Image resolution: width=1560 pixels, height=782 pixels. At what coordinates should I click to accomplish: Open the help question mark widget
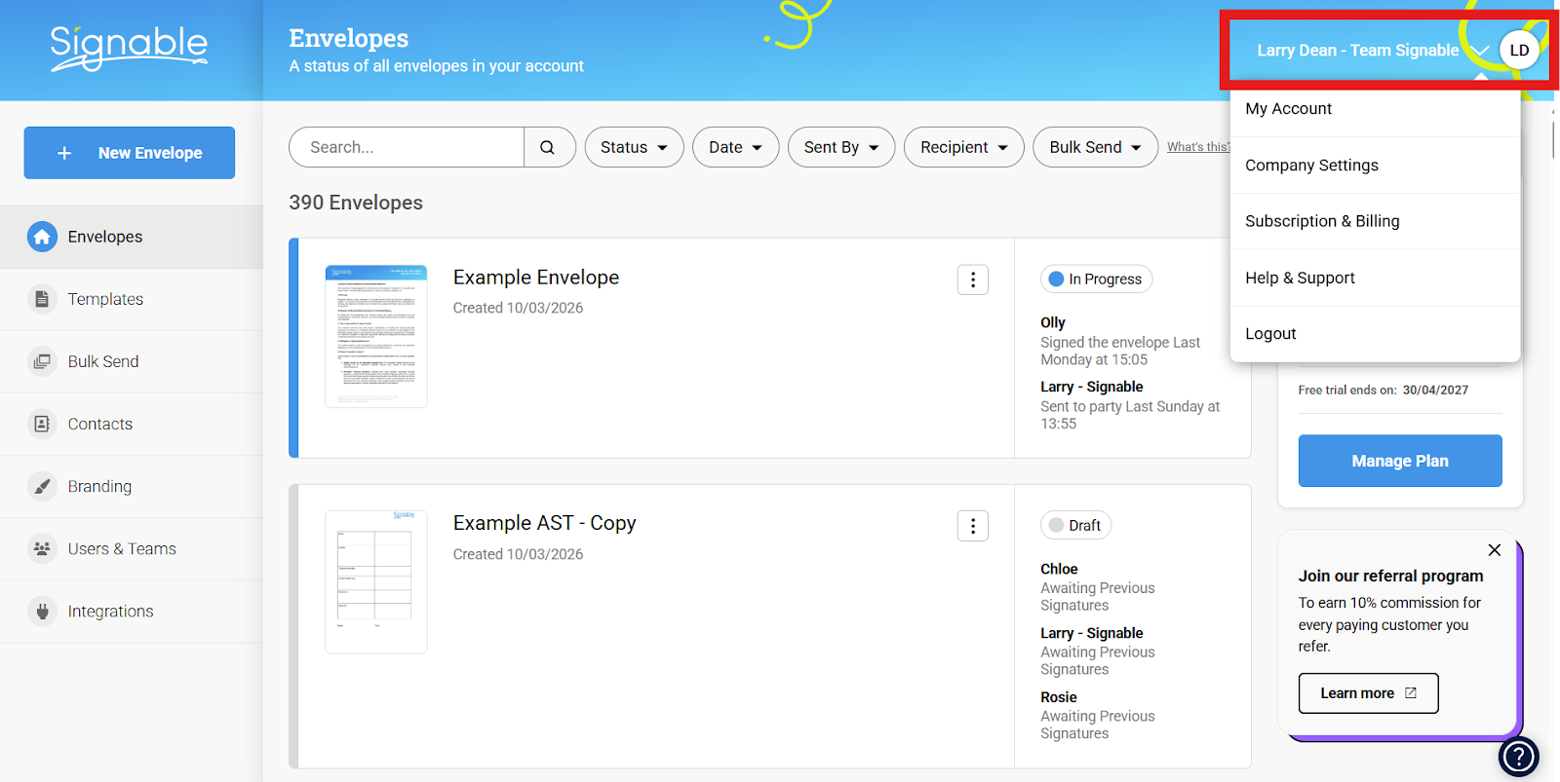tap(1518, 756)
